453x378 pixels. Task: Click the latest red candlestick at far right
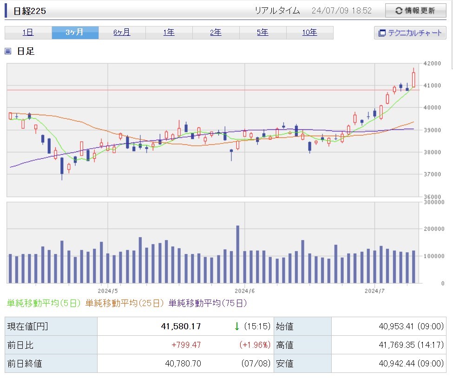[414, 79]
